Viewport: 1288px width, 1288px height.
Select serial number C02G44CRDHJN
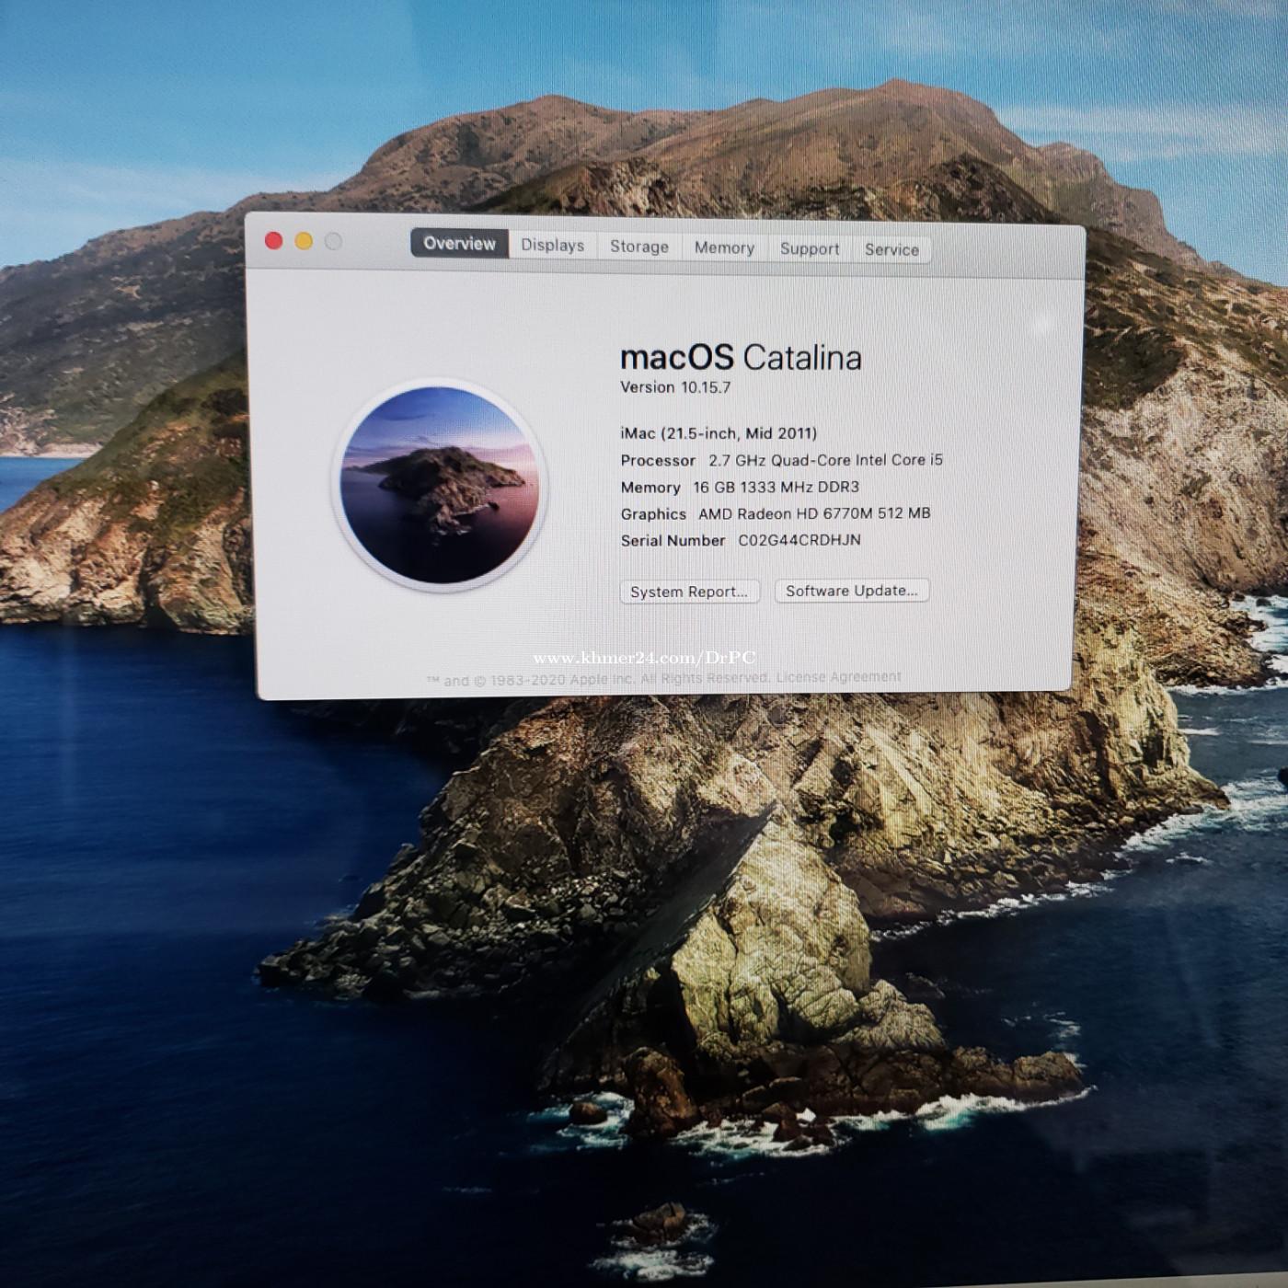point(799,540)
